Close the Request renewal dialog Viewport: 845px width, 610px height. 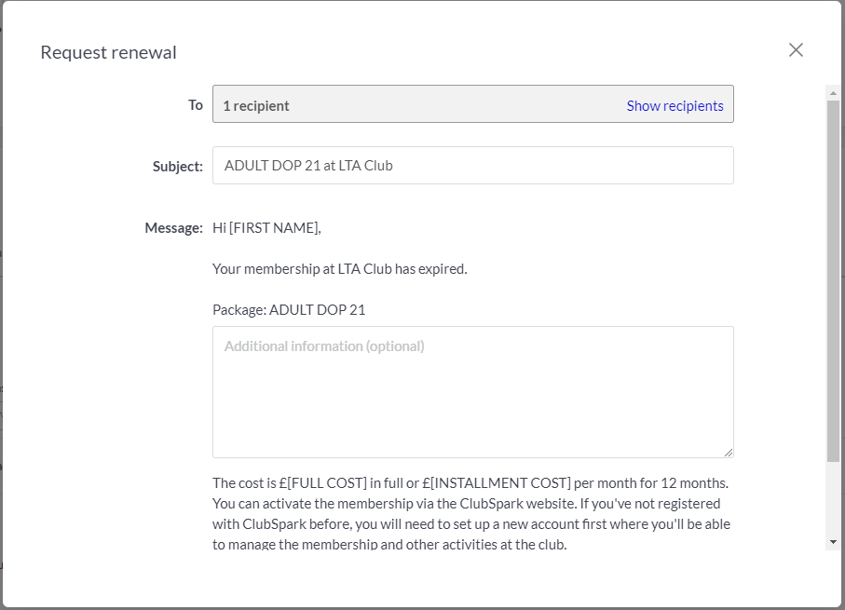click(796, 50)
